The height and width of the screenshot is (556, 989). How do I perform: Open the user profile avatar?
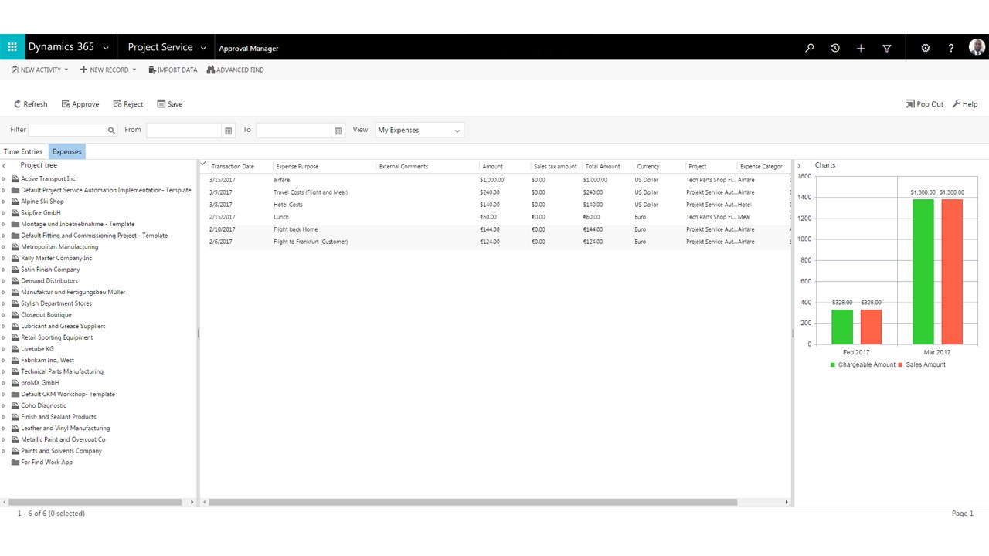pyautogui.click(x=977, y=47)
